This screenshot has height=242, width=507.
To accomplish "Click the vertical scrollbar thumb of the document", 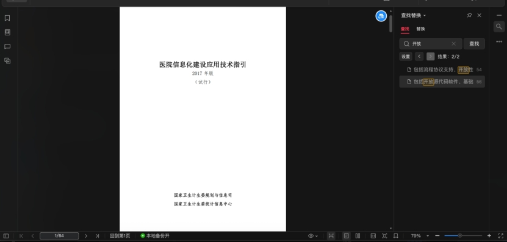I will 390,24.
